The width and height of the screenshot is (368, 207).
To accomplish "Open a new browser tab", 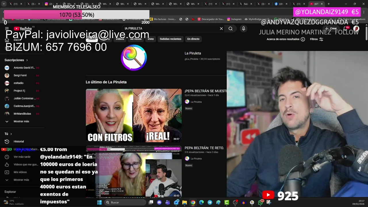I will [329, 4].
